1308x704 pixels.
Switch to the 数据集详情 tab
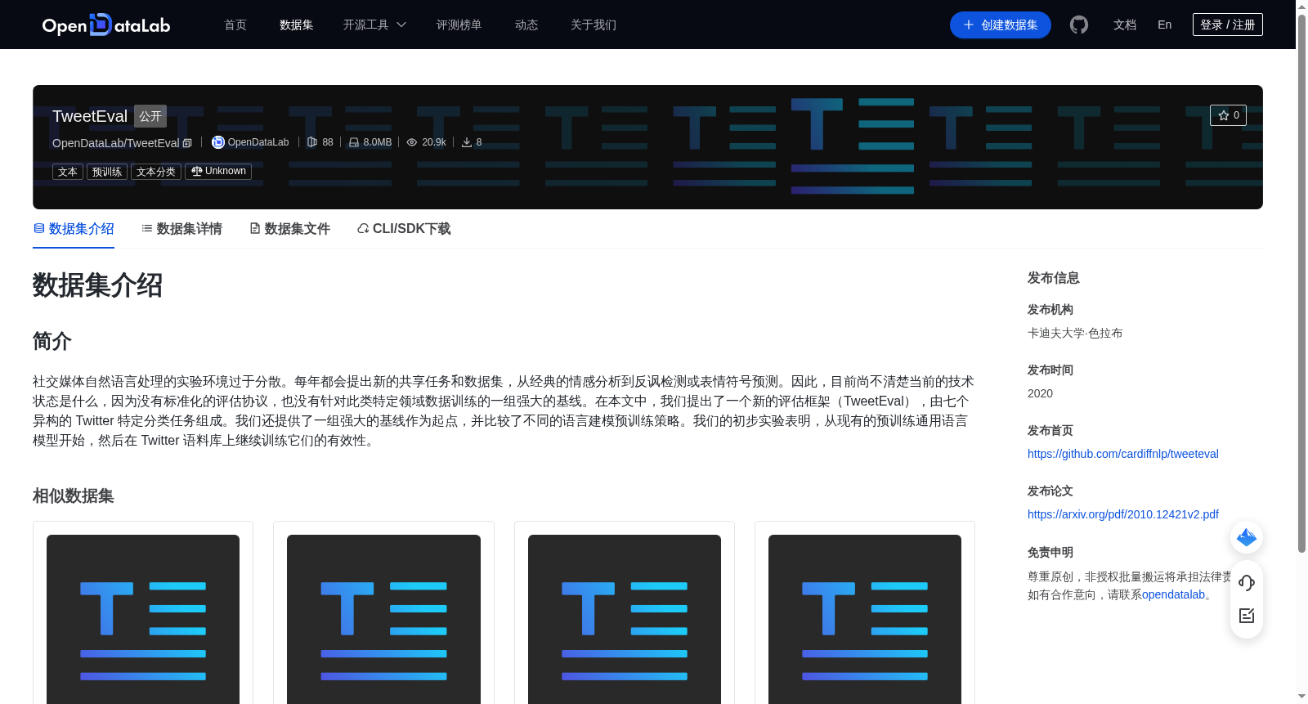[181, 229]
